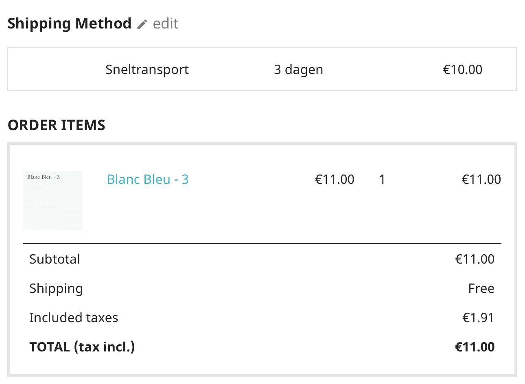The image size is (525, 384).
Task: Click the quantity 1 in the order row
Action: point(382,179)
